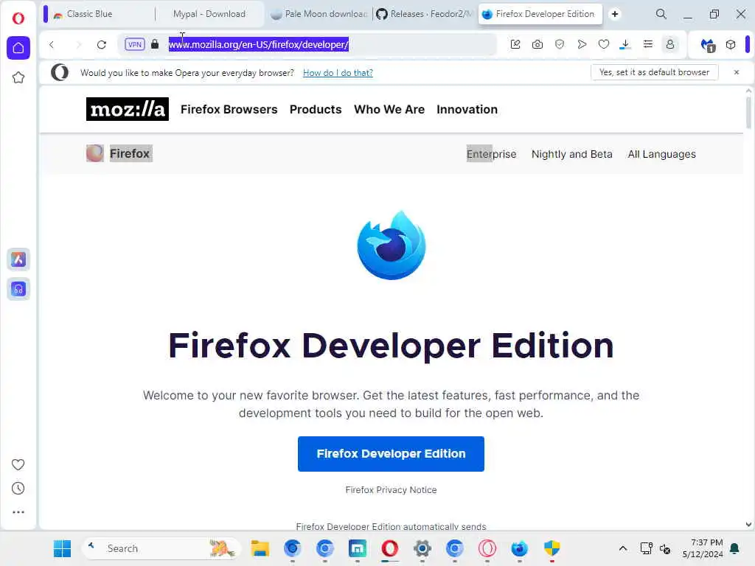Follow the 'How do I do that?' link
Viewport: 755px width, 566px height.
[x=338, y=73]
